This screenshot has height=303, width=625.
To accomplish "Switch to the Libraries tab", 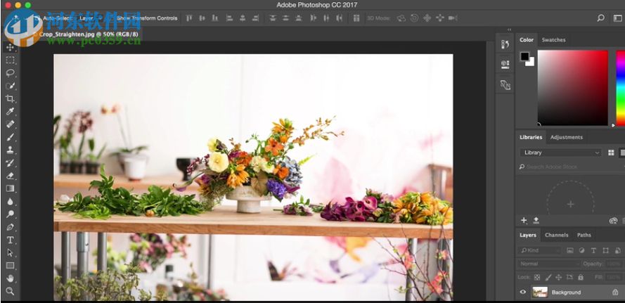I will [531, 137].
